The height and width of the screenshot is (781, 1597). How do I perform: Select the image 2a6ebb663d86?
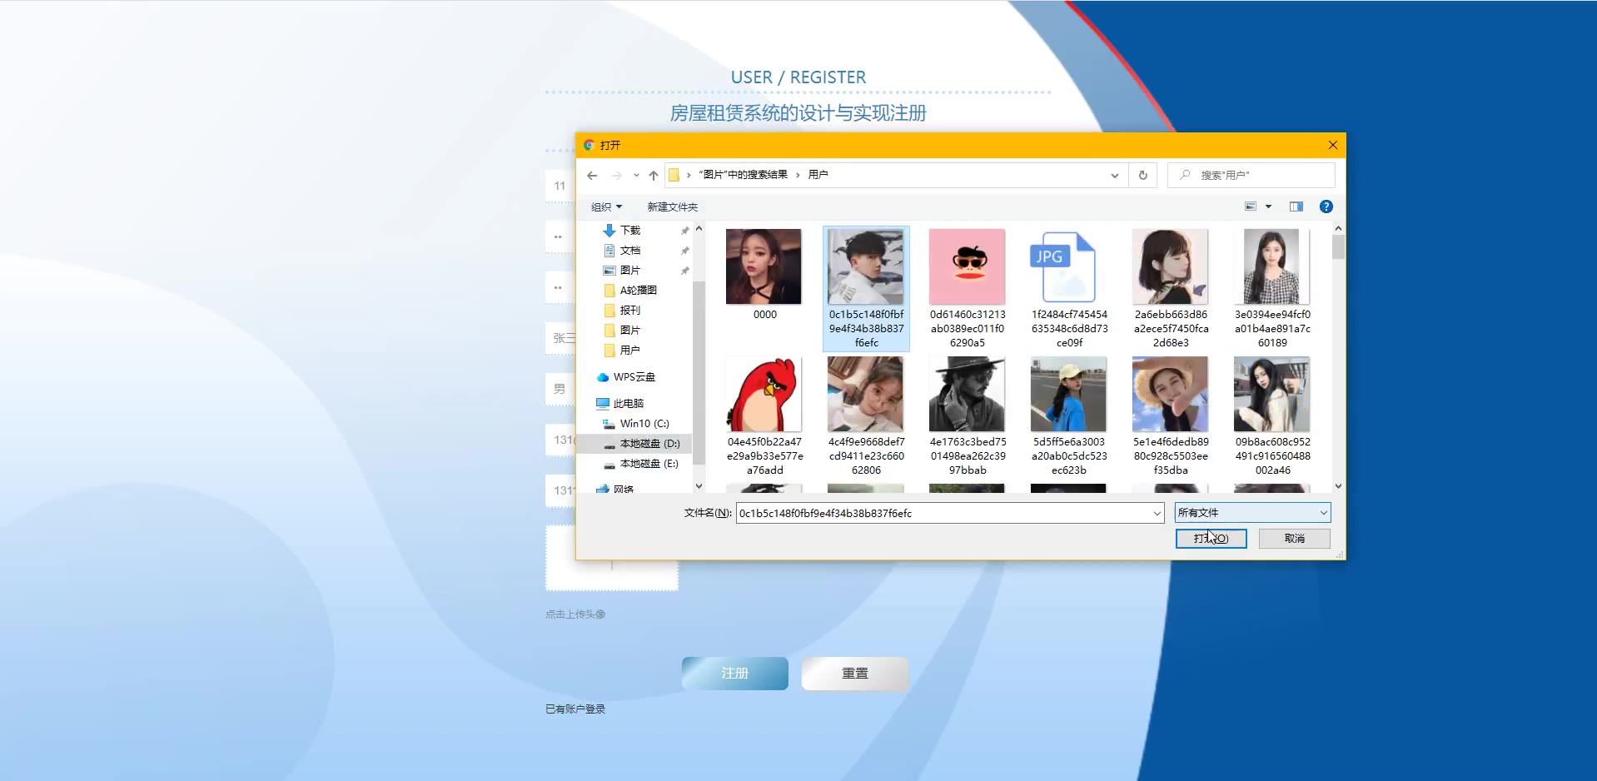[x=1171, y=288]
